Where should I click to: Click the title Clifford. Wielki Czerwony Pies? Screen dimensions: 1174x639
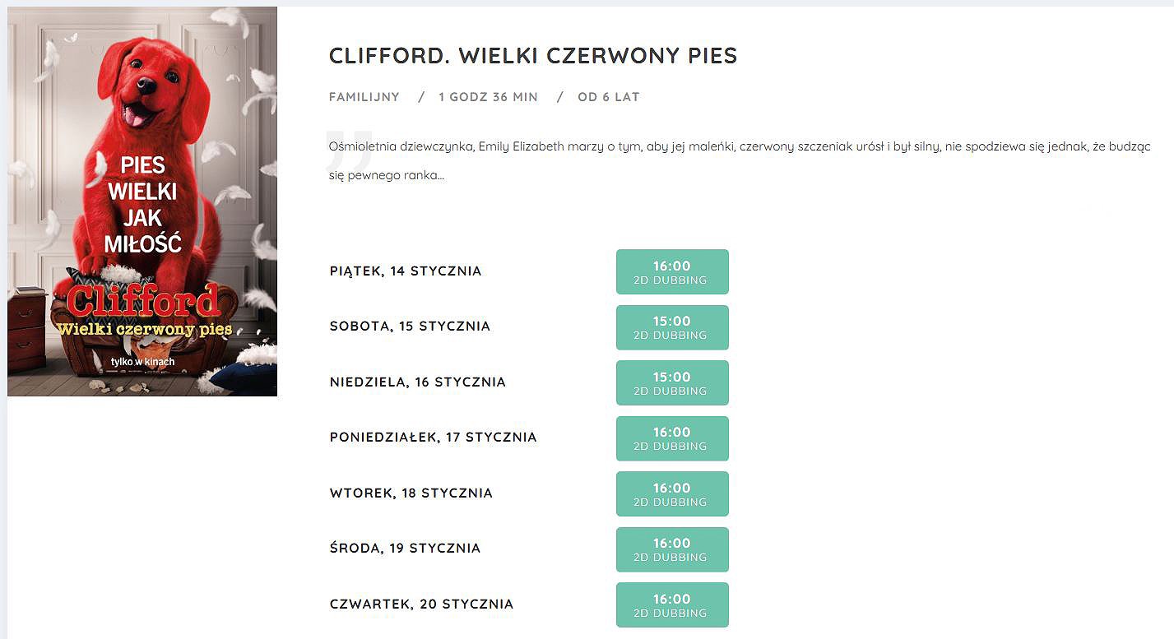click(533, 56)
